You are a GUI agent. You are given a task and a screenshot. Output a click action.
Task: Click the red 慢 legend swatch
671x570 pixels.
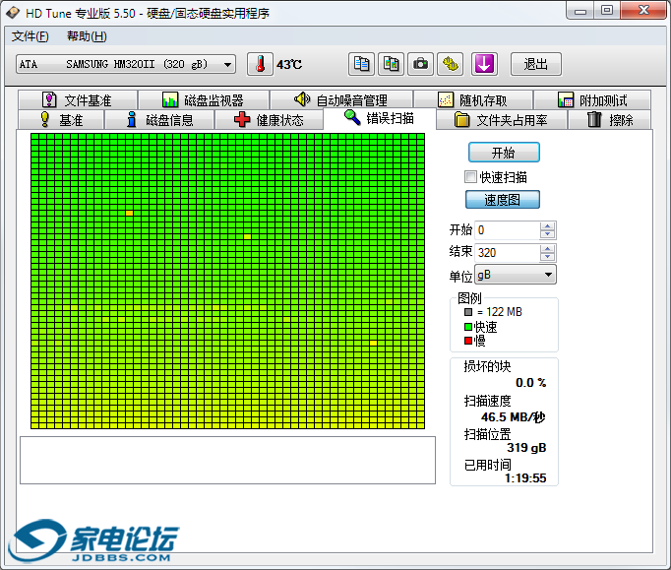(468, 341)
